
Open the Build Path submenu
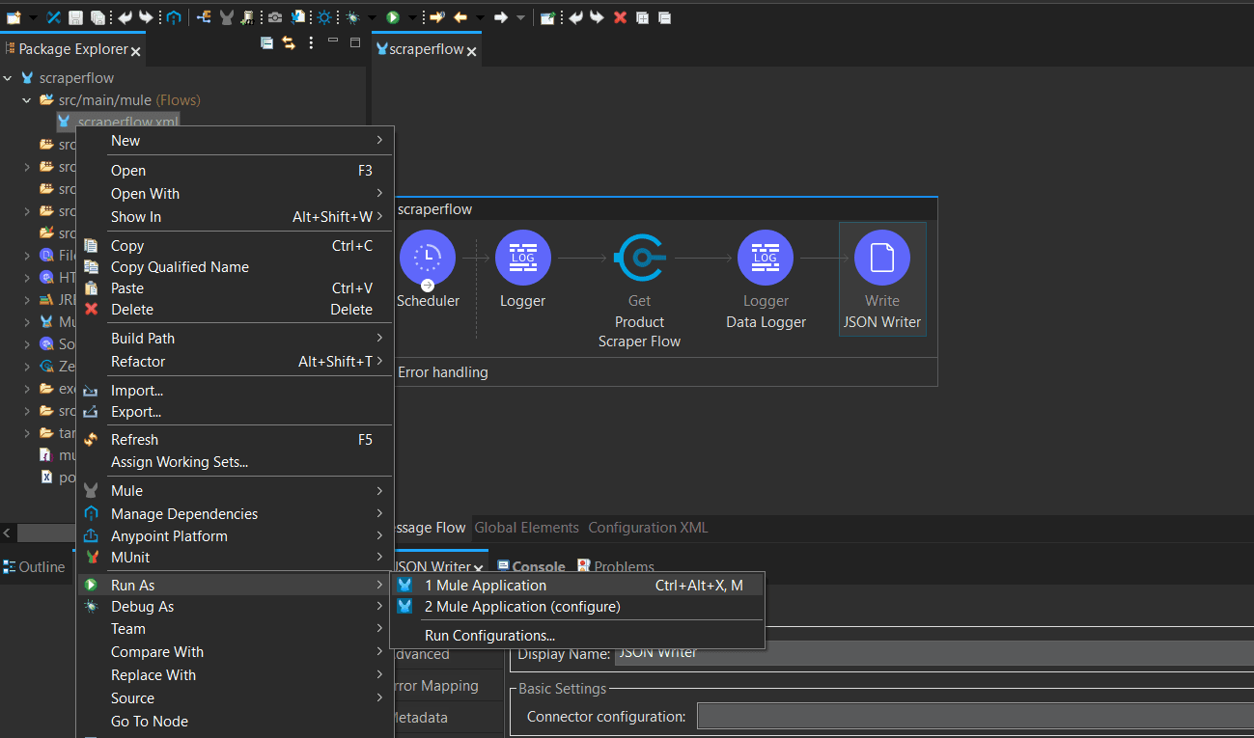(237, 339)
